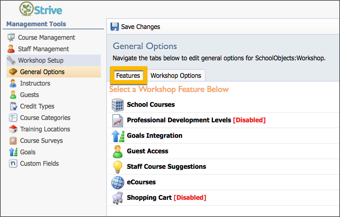Click the "Select a Workshop Feature Below" heading
Image resolution: width=340 pixels, height=217 pixels.
coord(169,89)
